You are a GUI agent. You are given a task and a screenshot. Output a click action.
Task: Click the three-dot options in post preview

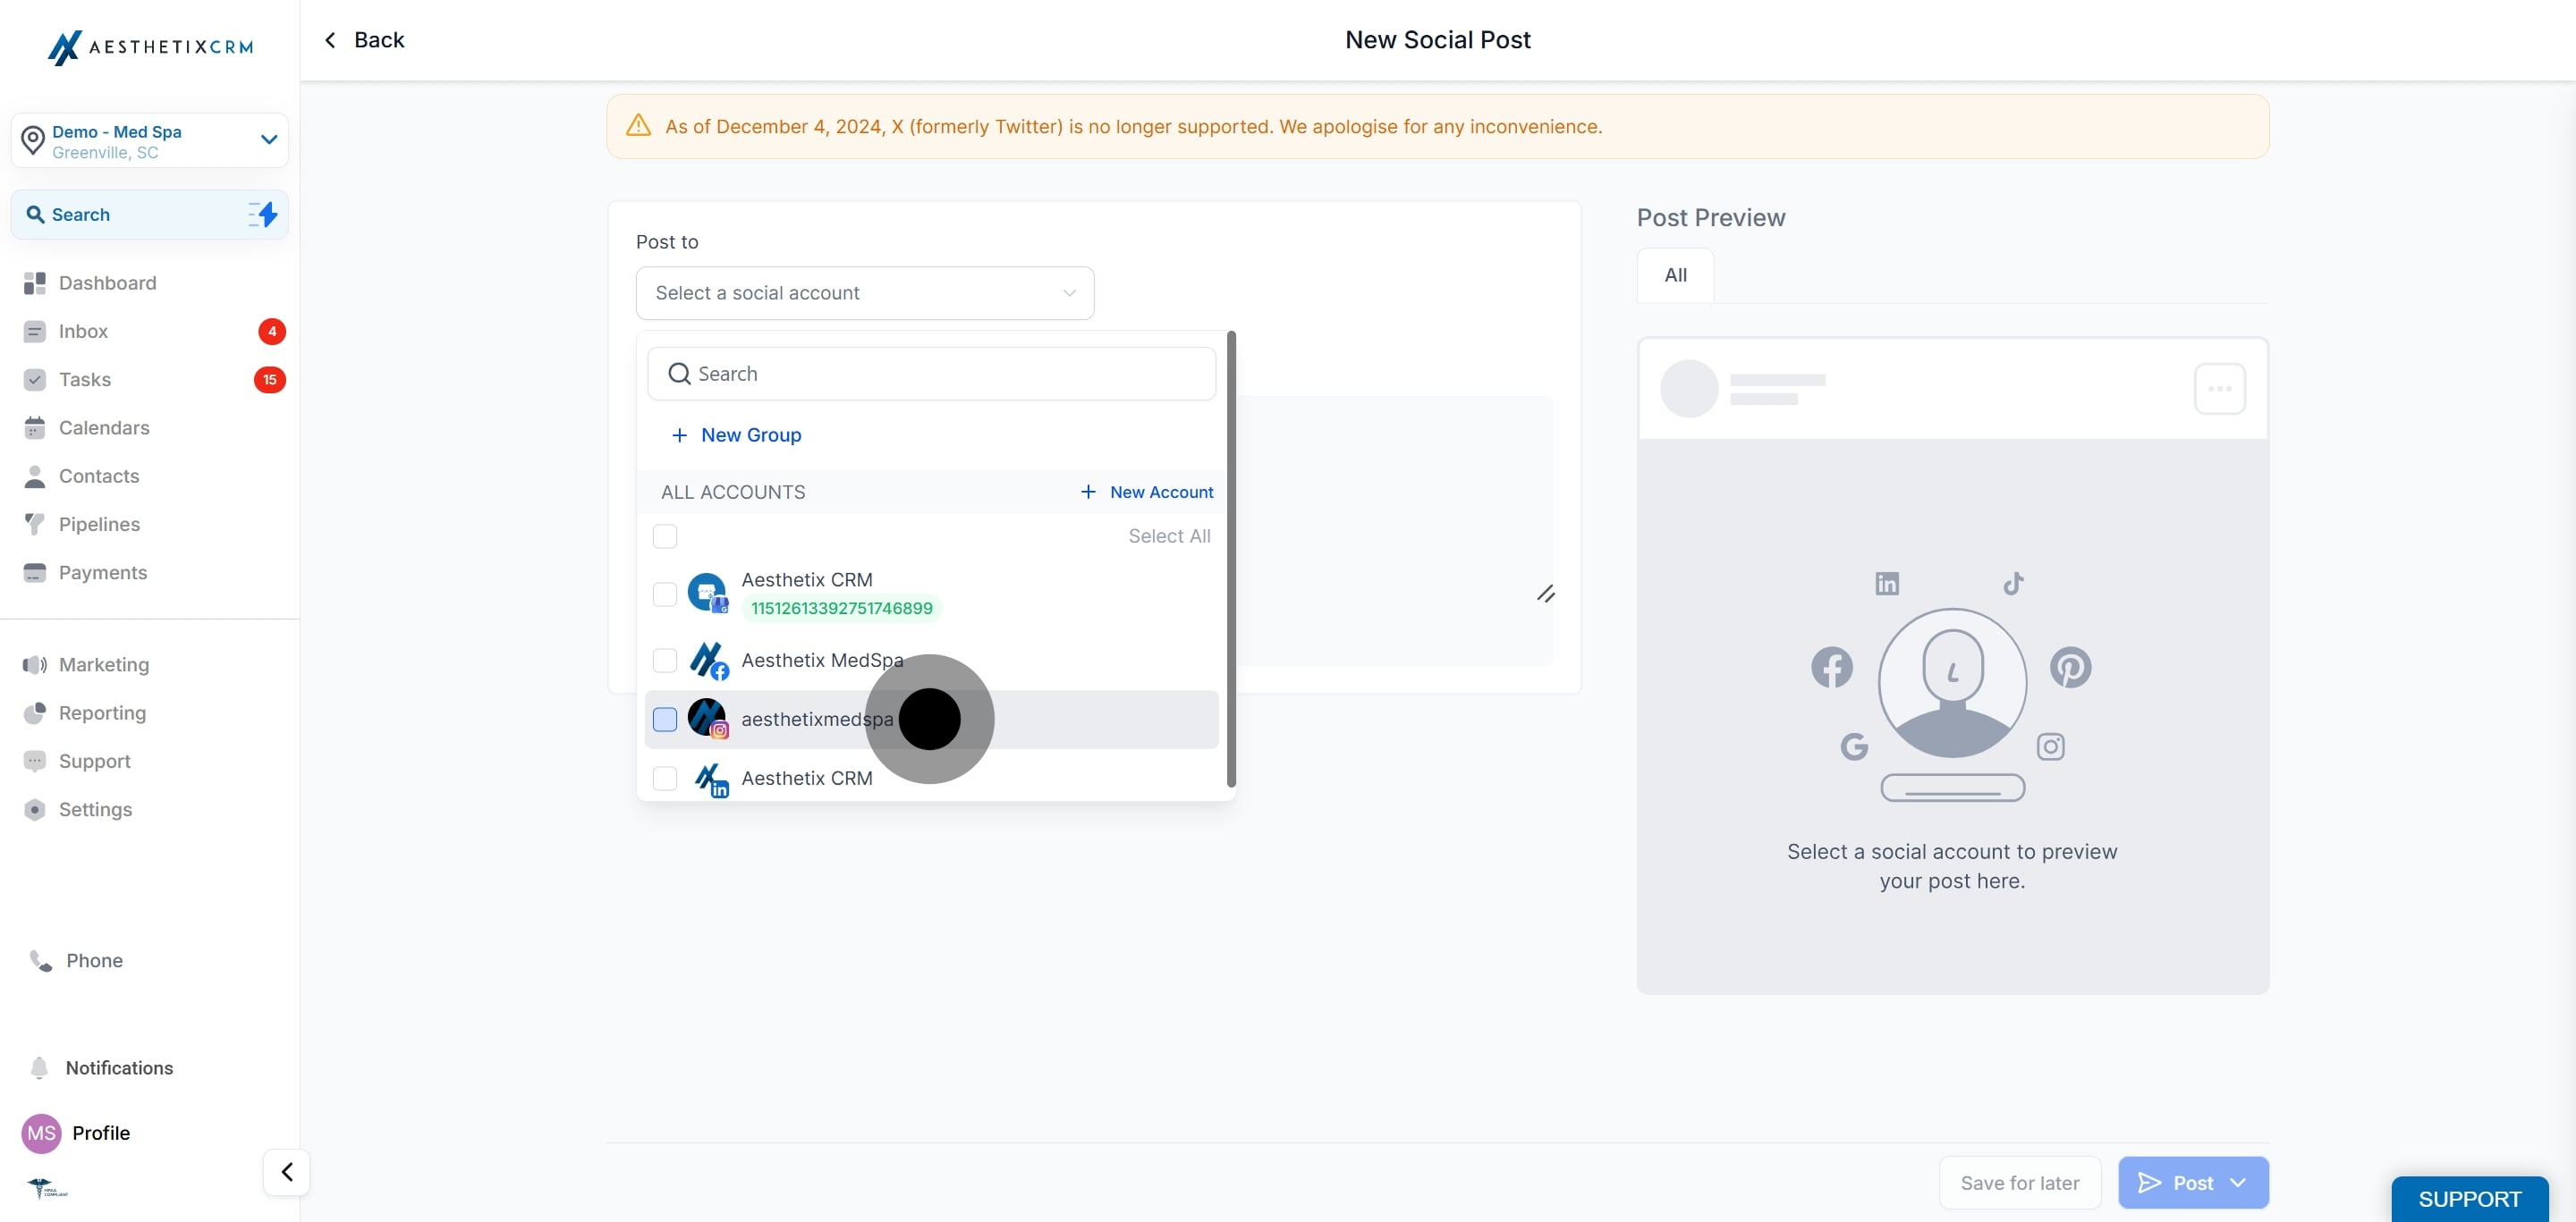(x=2219, y=389)
